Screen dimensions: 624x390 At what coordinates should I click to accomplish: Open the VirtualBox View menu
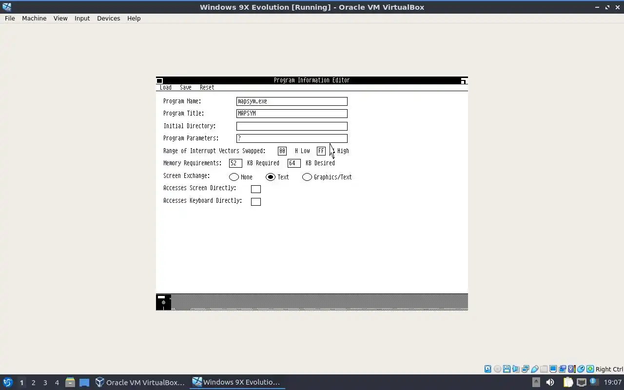coord(60,18)
